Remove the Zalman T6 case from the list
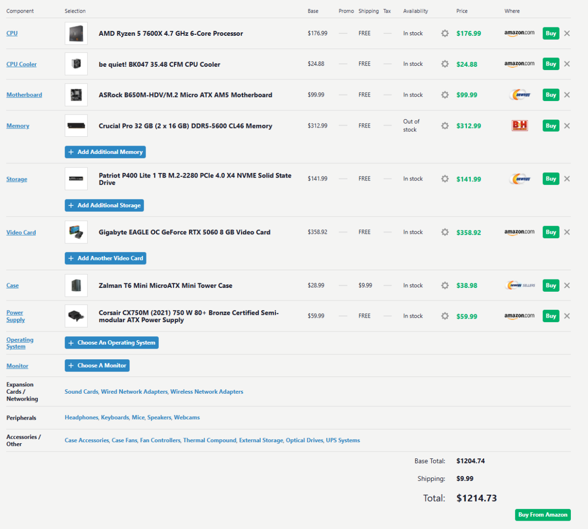588x529 pixels. 566,285
